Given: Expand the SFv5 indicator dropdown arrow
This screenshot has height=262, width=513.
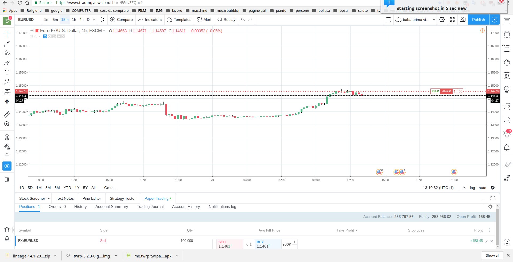Looking at the screenshot, I should point(40,36).
